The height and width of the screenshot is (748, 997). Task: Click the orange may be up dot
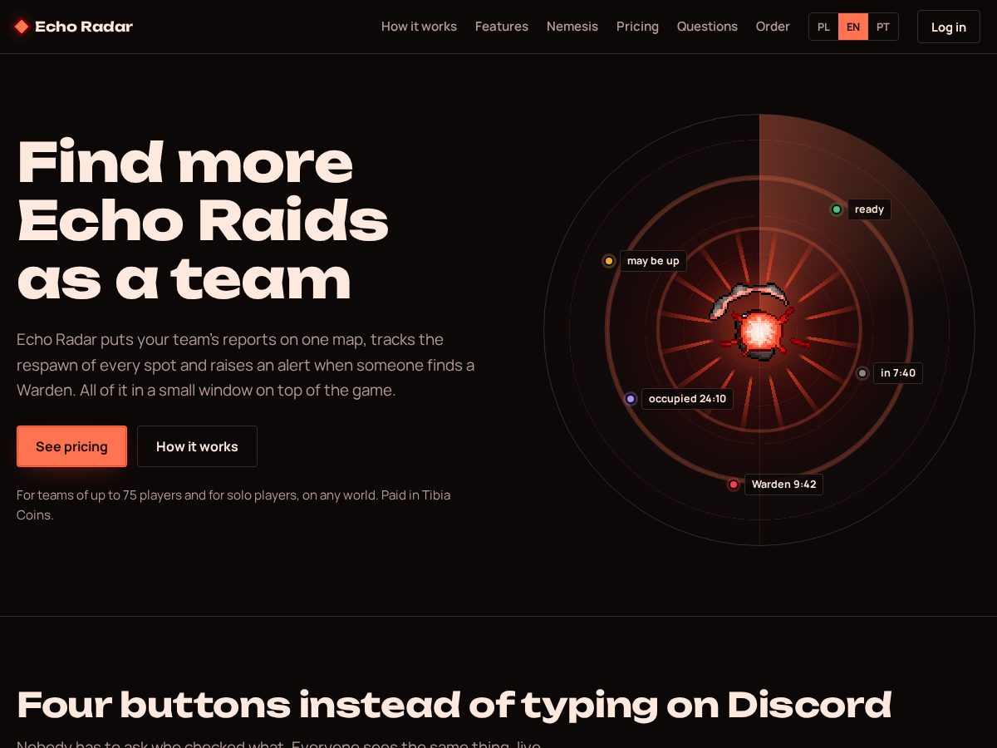tap(608, 261)
